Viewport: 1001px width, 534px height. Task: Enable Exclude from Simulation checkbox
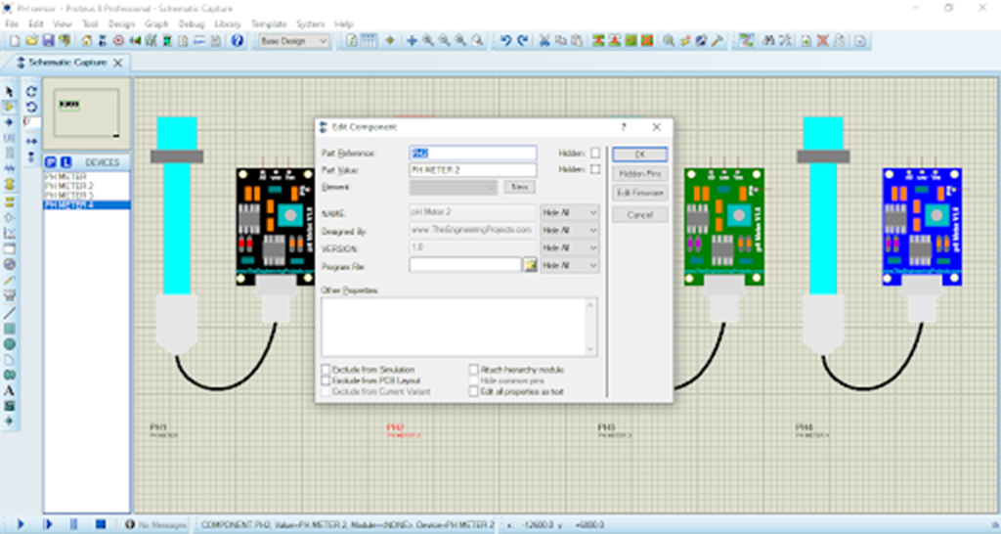coord(326,369)
